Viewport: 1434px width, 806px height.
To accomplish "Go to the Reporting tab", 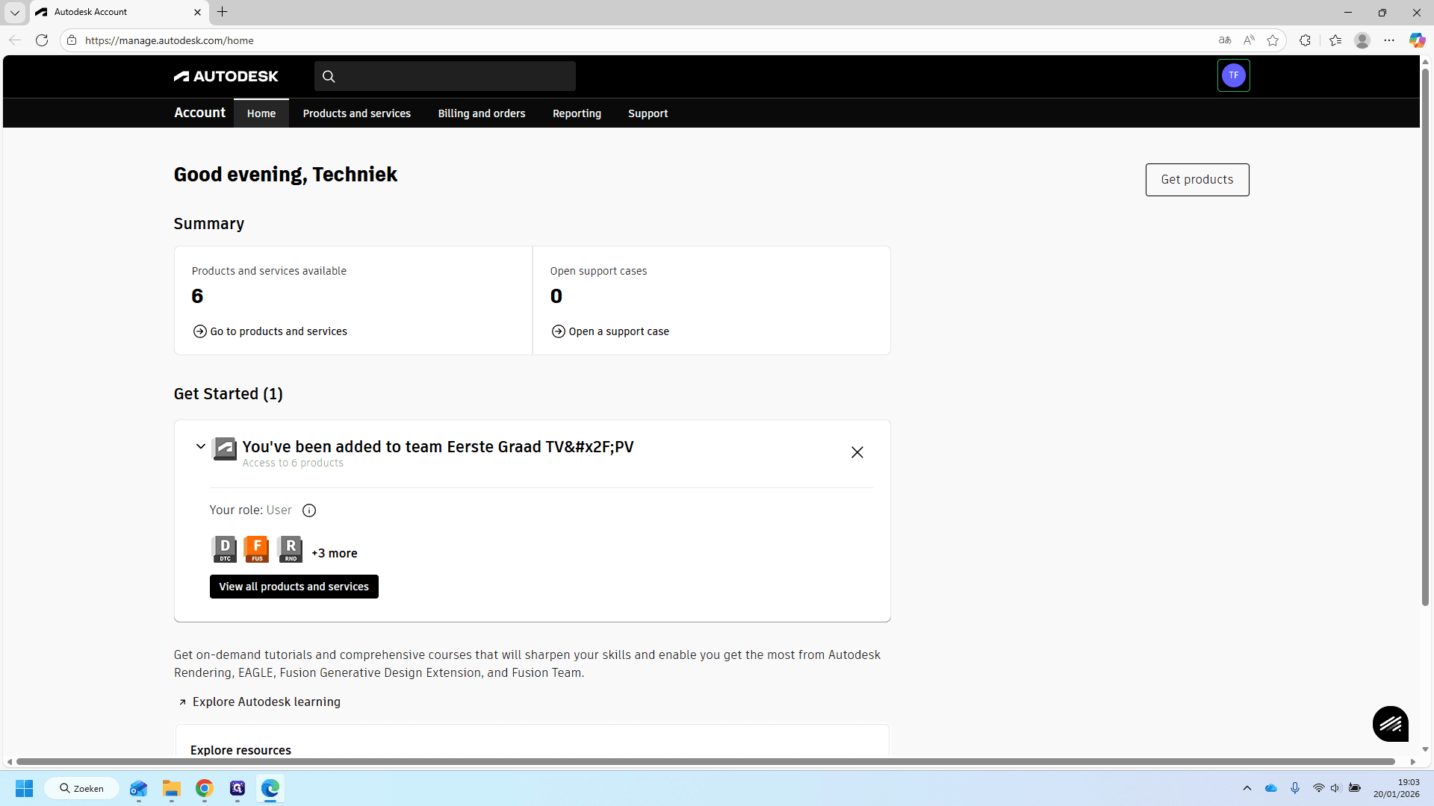I will [x=577, y=113].
